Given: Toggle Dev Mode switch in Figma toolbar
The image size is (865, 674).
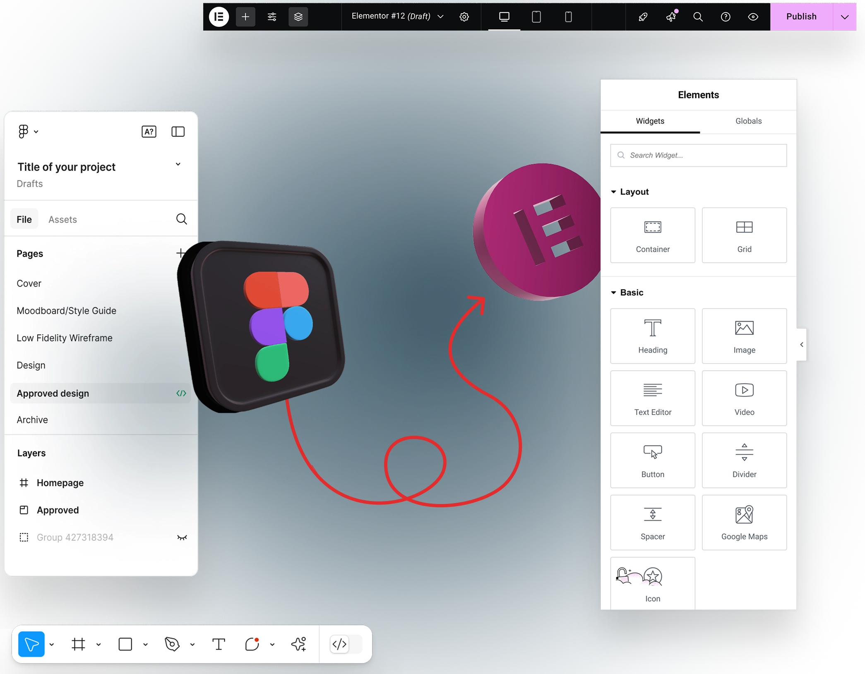Looking at the screenshot, I should pos(346,644).
